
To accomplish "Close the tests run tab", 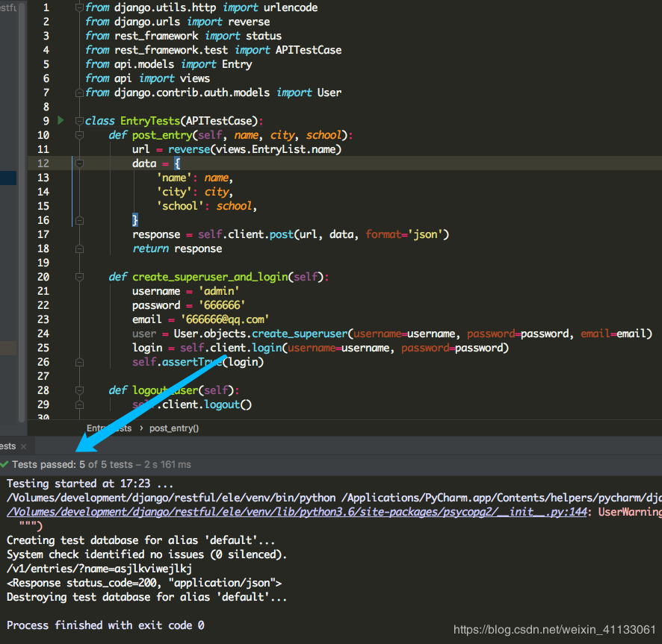I will tap(24, 447).
